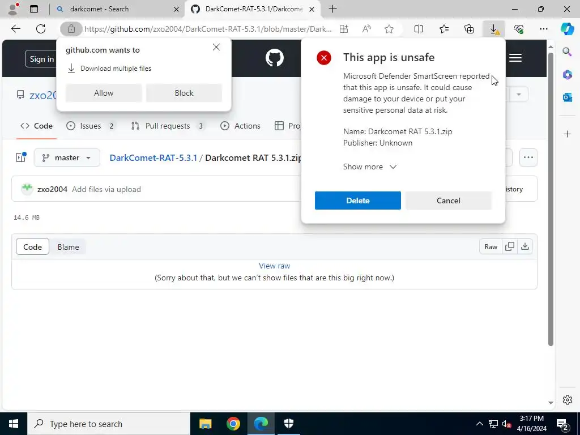Click the page vertical scrollbar
The height and width of the screenshot is (435, 580).
click(x=551, y=200)
